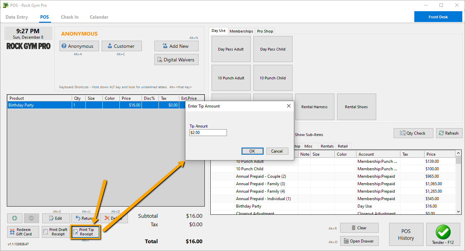This screenshot has width=465, height=251.
Task: Add Day Pass Adult to sale
Action: tap(231, 49)
